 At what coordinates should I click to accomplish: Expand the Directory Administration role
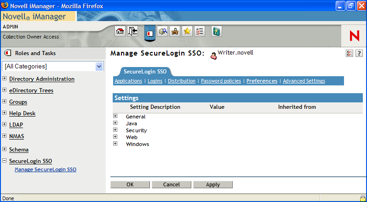5,79
